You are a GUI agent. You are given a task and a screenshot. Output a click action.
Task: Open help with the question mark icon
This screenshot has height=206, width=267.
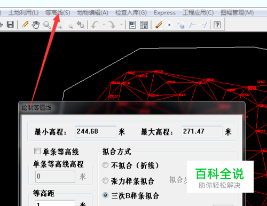[x=217, y=25]
